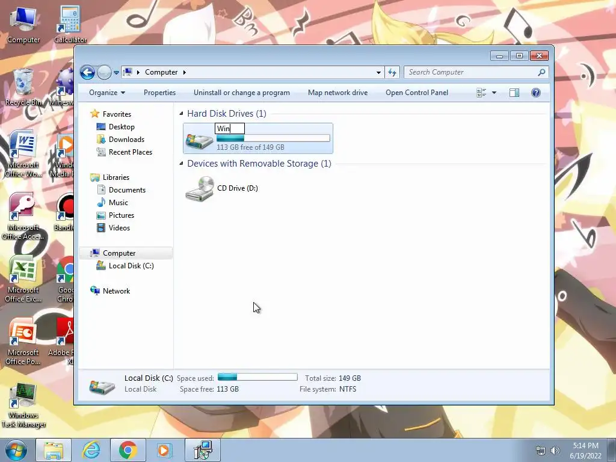Click the installer program taskbar icon

click(x=203, y=450)
